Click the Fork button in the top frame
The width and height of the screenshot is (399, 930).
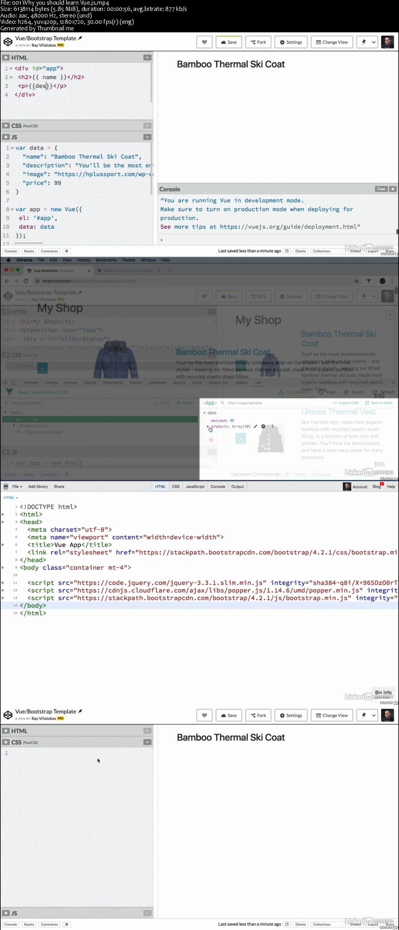(258, 42)
